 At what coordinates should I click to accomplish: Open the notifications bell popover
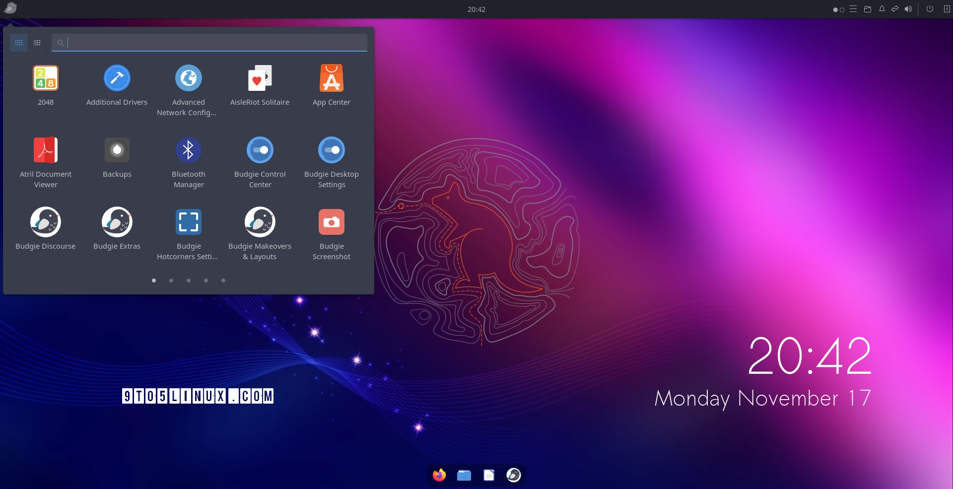pos(882,9)
